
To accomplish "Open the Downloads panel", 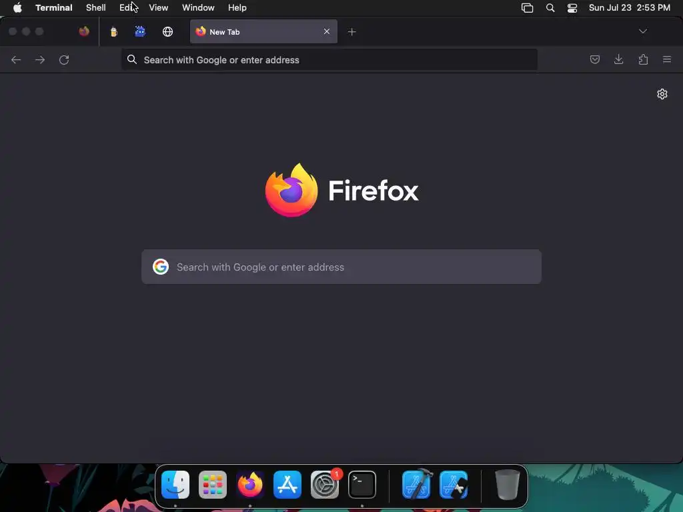I will [x=618, y=59].
